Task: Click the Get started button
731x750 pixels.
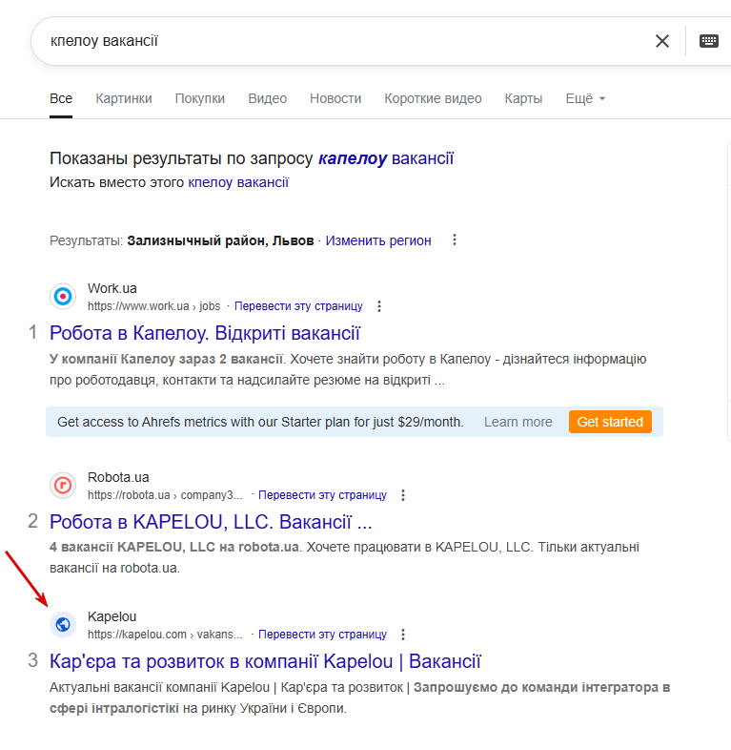Action: (x=610, y=422)
